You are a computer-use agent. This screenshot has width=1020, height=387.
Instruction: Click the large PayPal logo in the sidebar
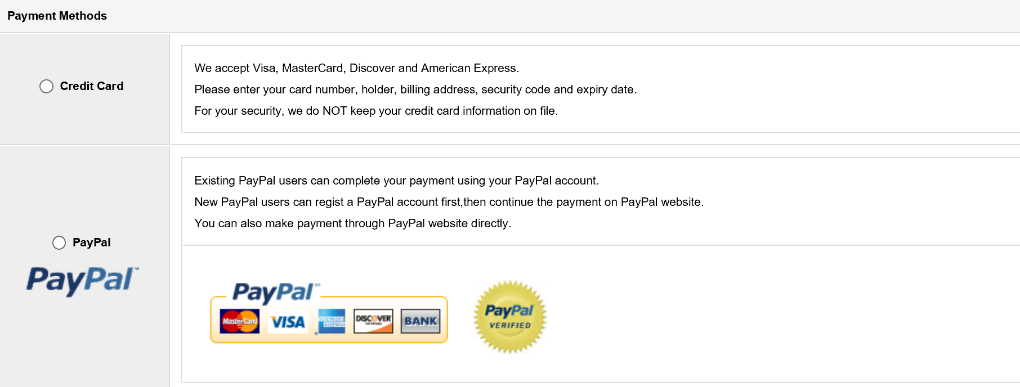click(82, 280)
